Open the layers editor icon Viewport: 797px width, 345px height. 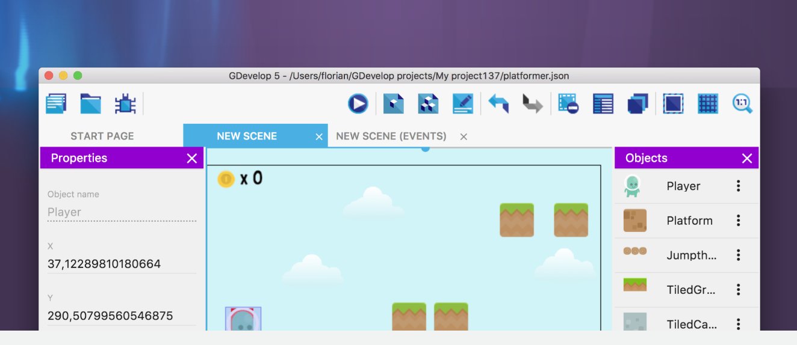click(x=637, y=103)
